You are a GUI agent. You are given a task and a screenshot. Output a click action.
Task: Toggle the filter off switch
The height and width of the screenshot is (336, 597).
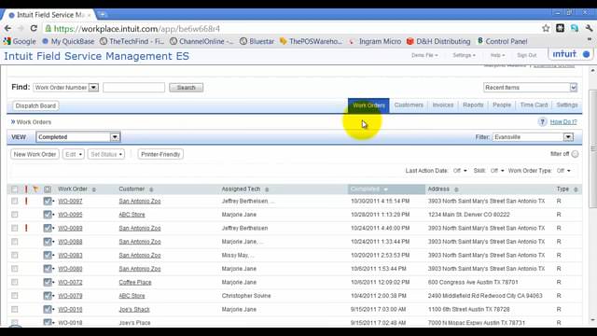[x=575, y=154]
